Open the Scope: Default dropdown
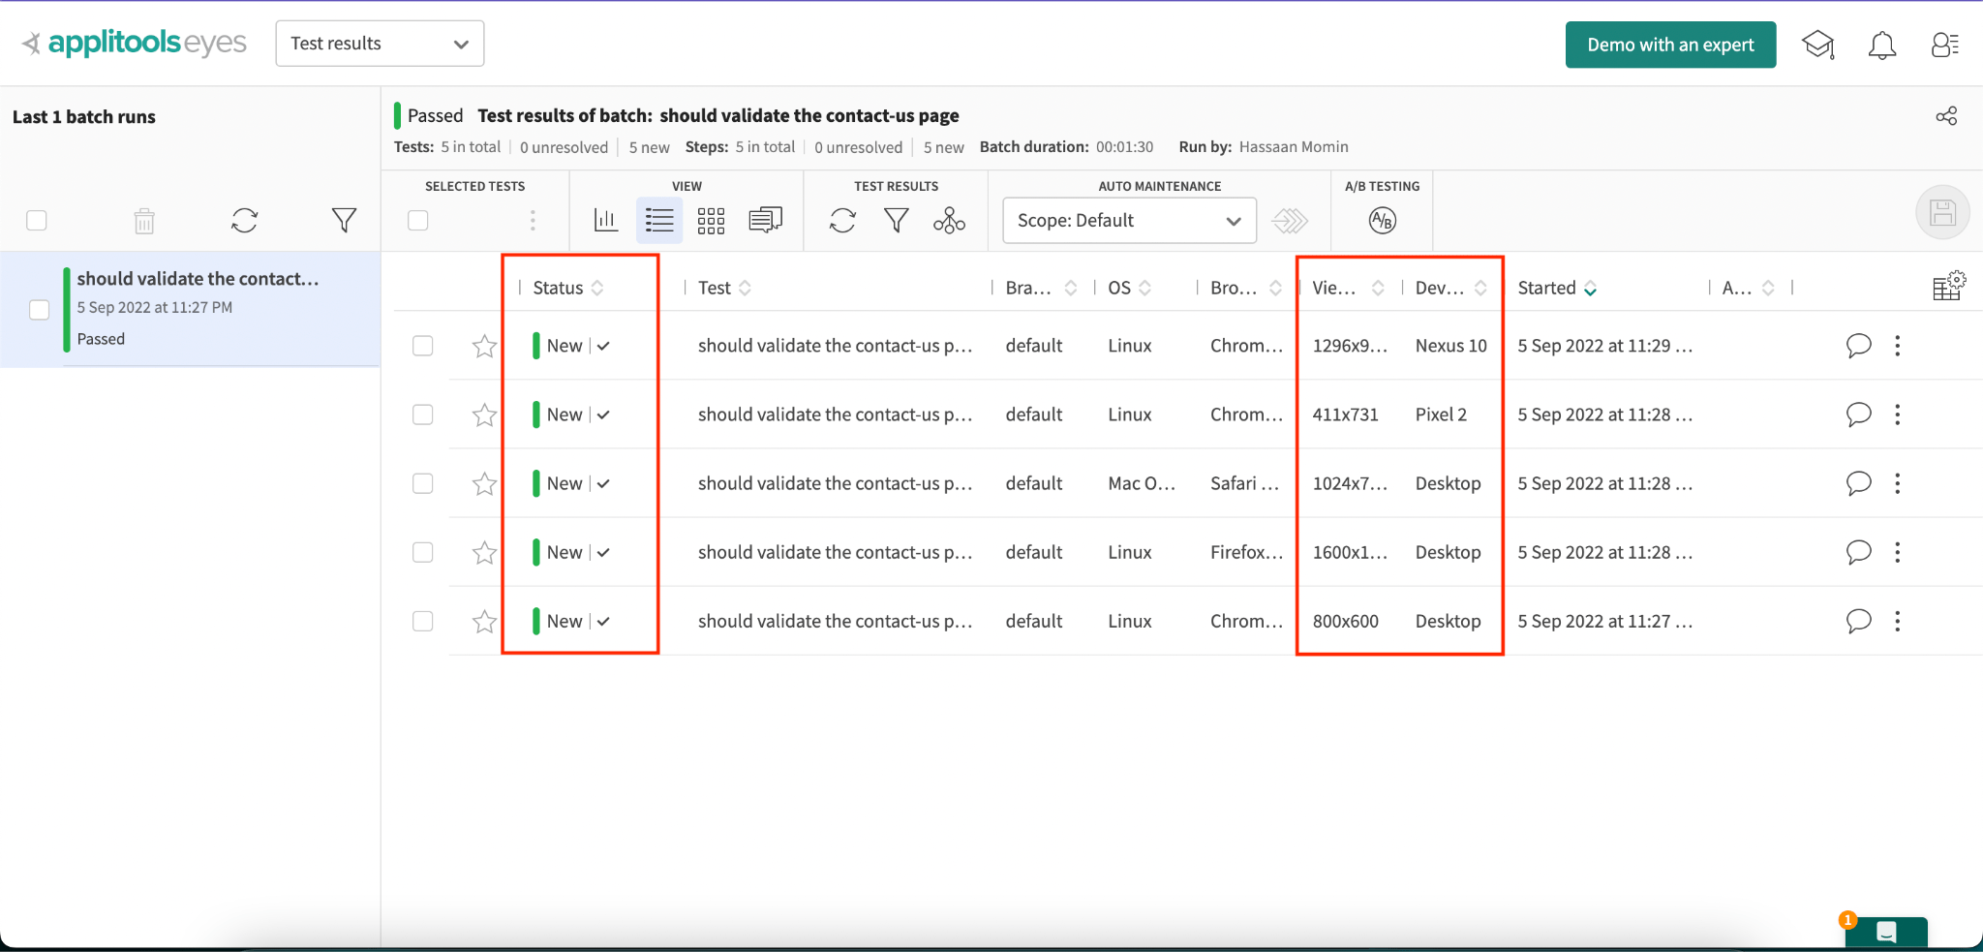 [1129, 221]
